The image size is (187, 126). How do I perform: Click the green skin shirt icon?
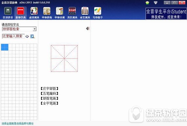pyautogui.click(x=147, y=3)
